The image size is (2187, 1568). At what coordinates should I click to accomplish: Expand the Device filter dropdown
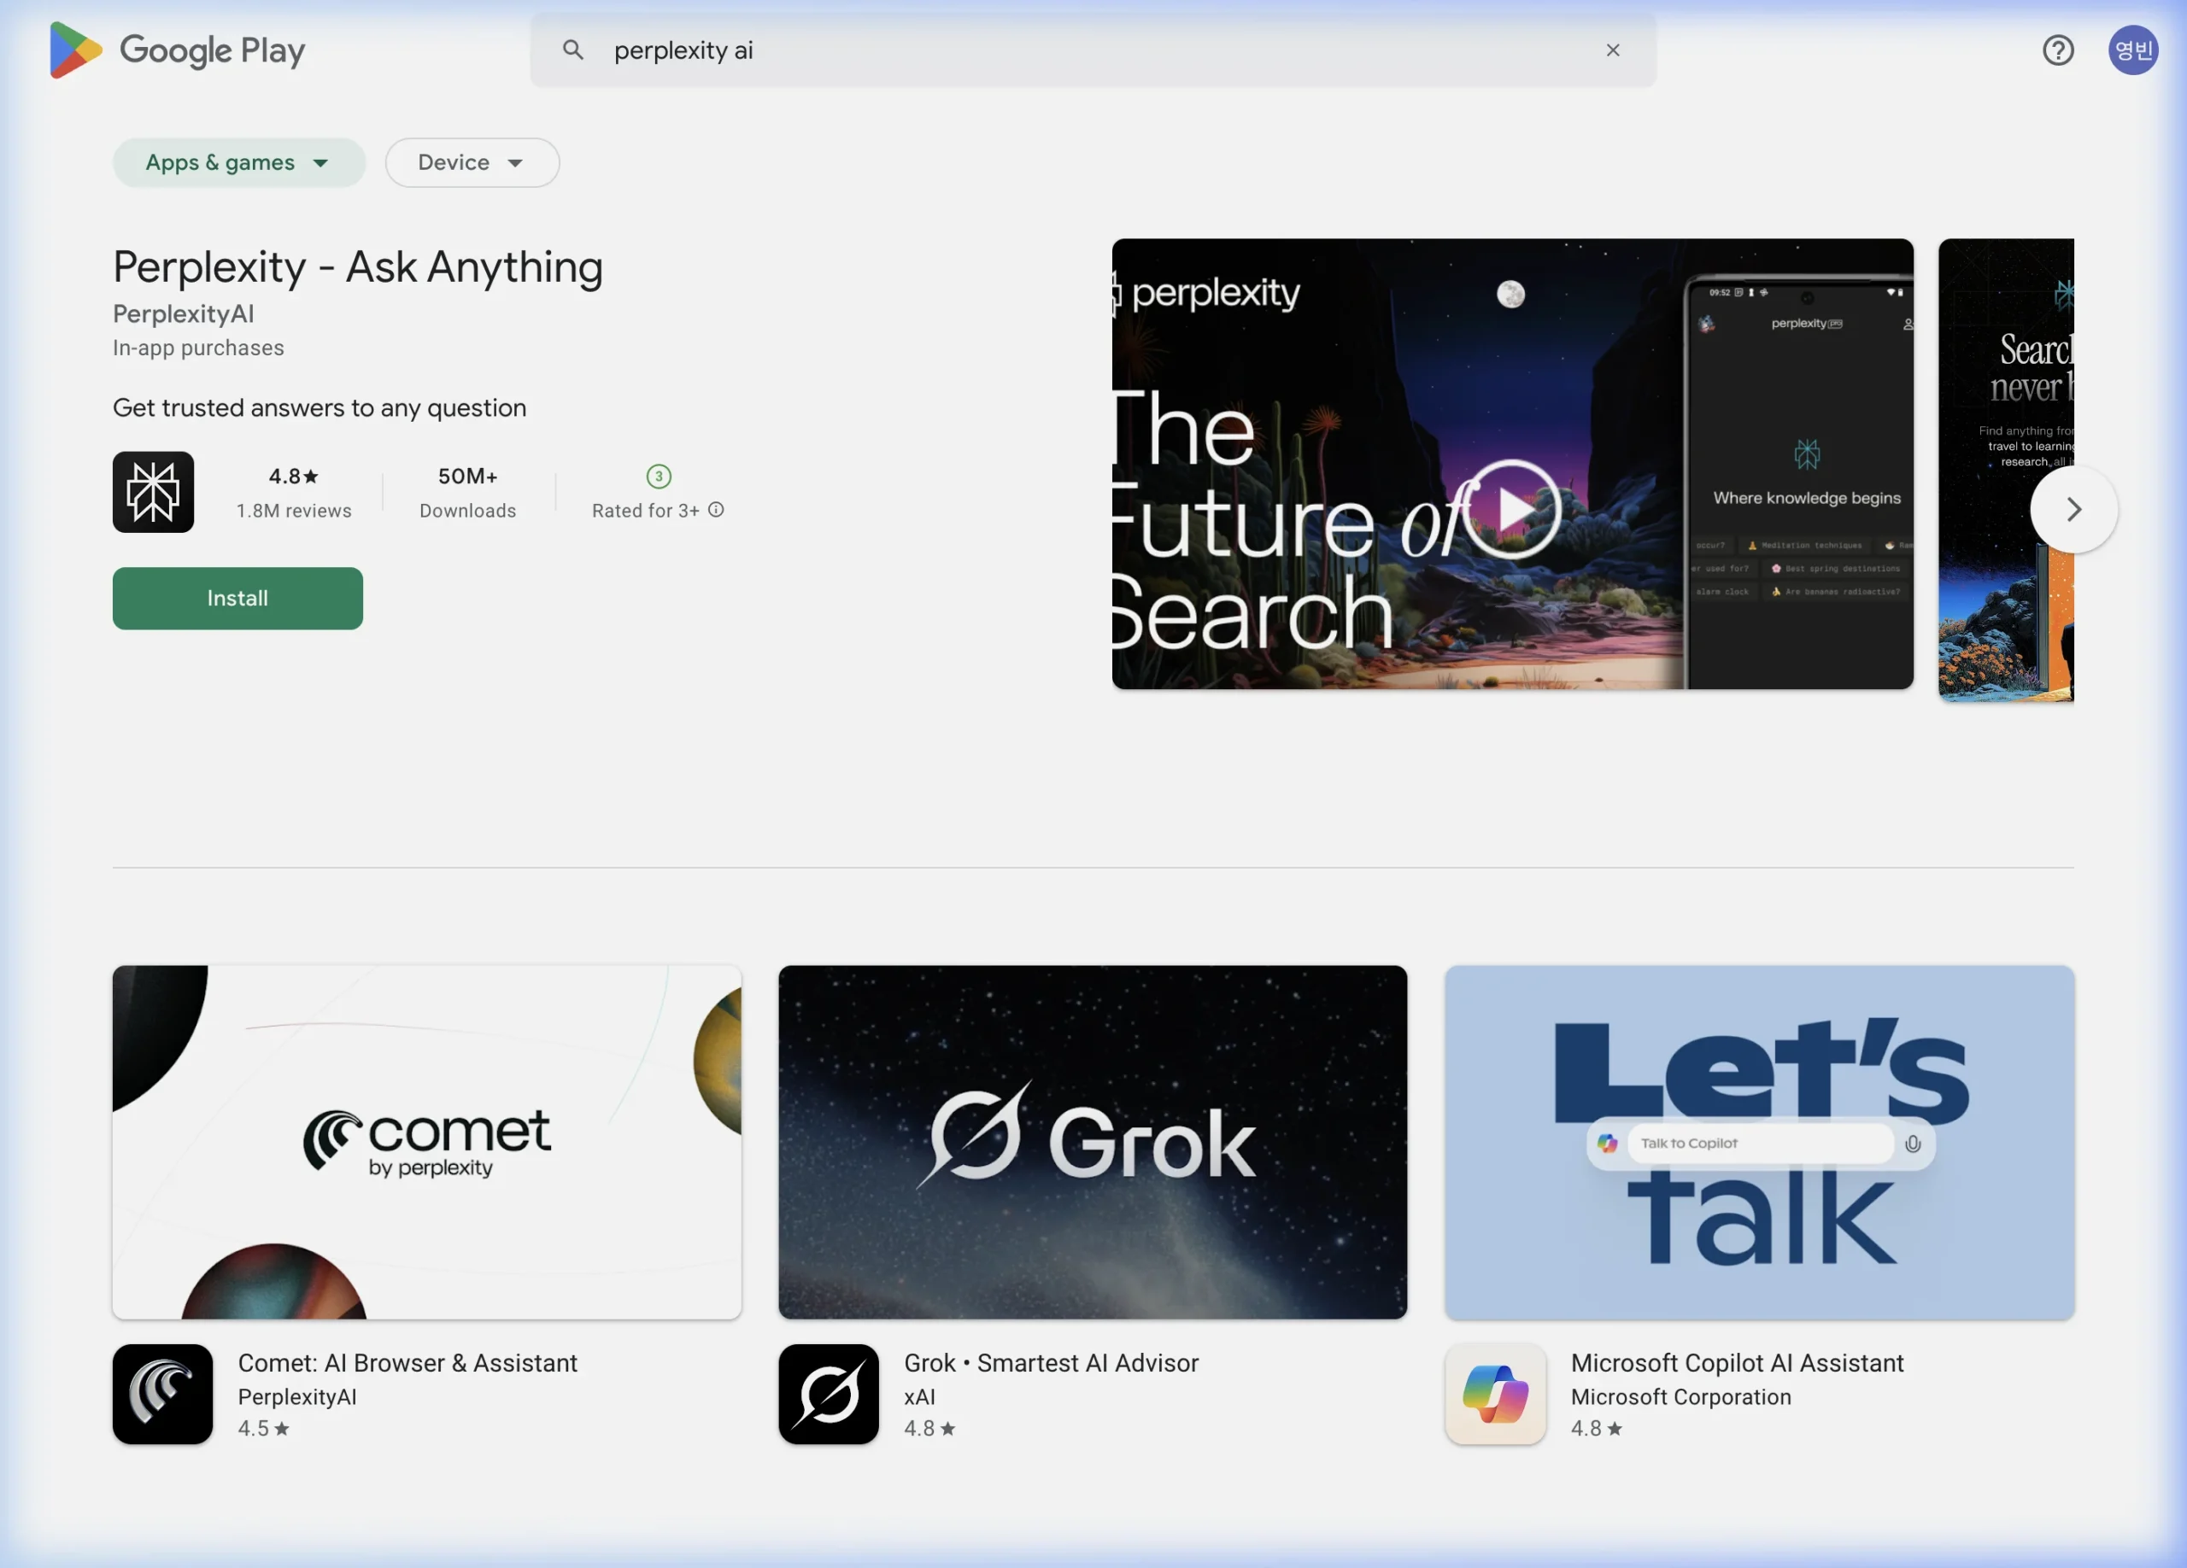coord(472,163)
